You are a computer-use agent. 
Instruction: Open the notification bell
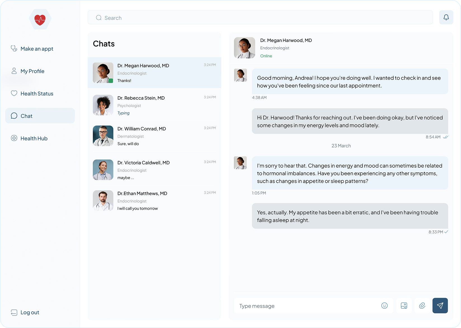446,17
